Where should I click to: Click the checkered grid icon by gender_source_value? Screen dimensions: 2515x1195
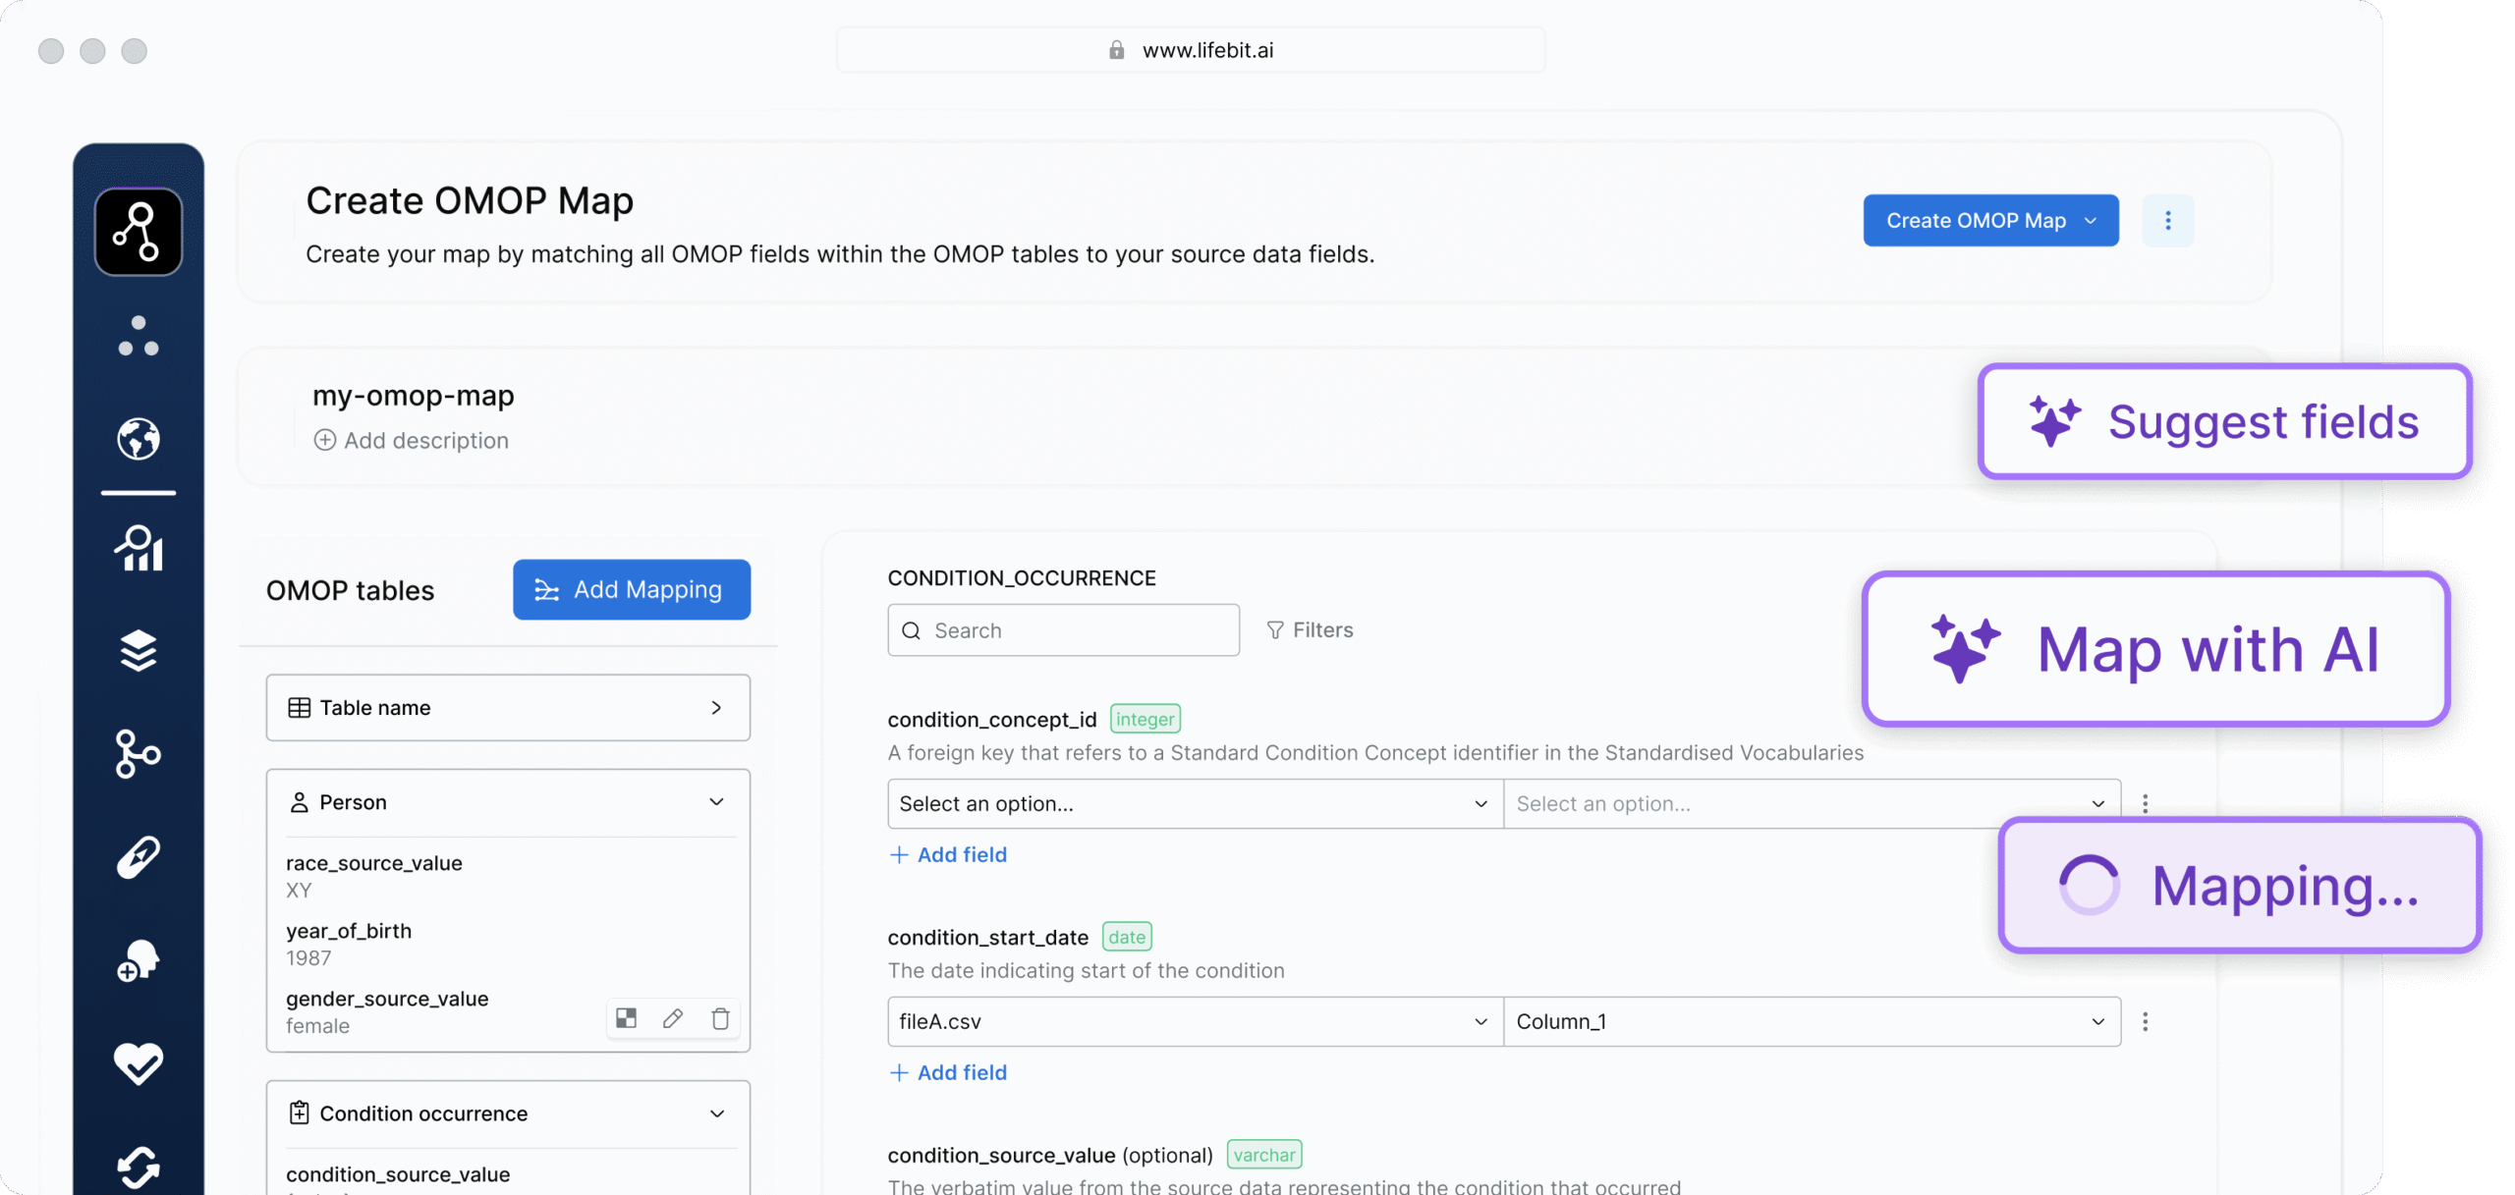click(626, 1018)
